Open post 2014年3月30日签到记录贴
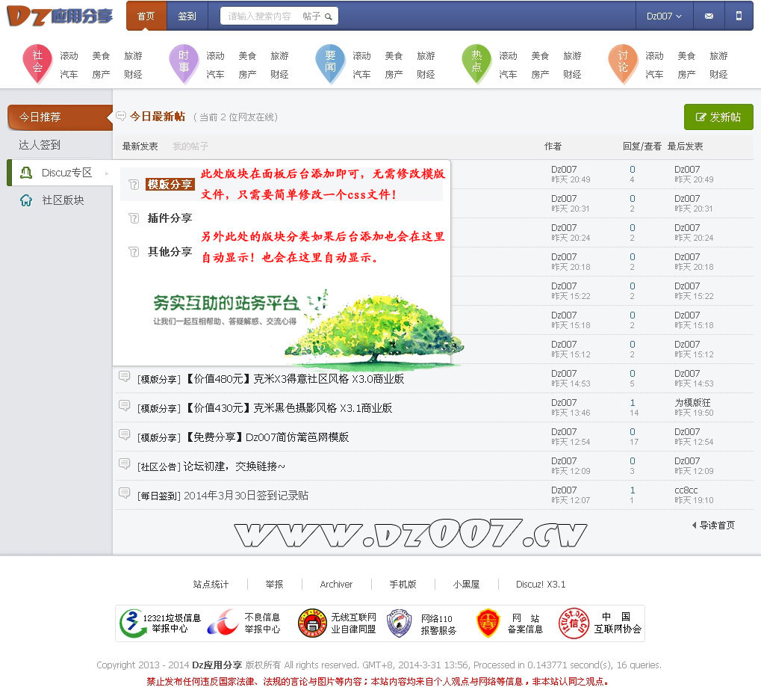This screenshot has width=761, height=687. [x=246, y=496]
